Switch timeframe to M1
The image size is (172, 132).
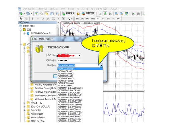pos(77,19)
